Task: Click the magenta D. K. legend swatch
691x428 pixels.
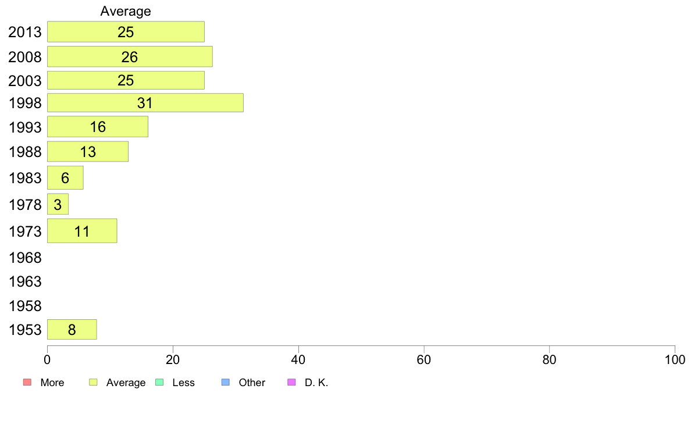Action: (292, 382)
